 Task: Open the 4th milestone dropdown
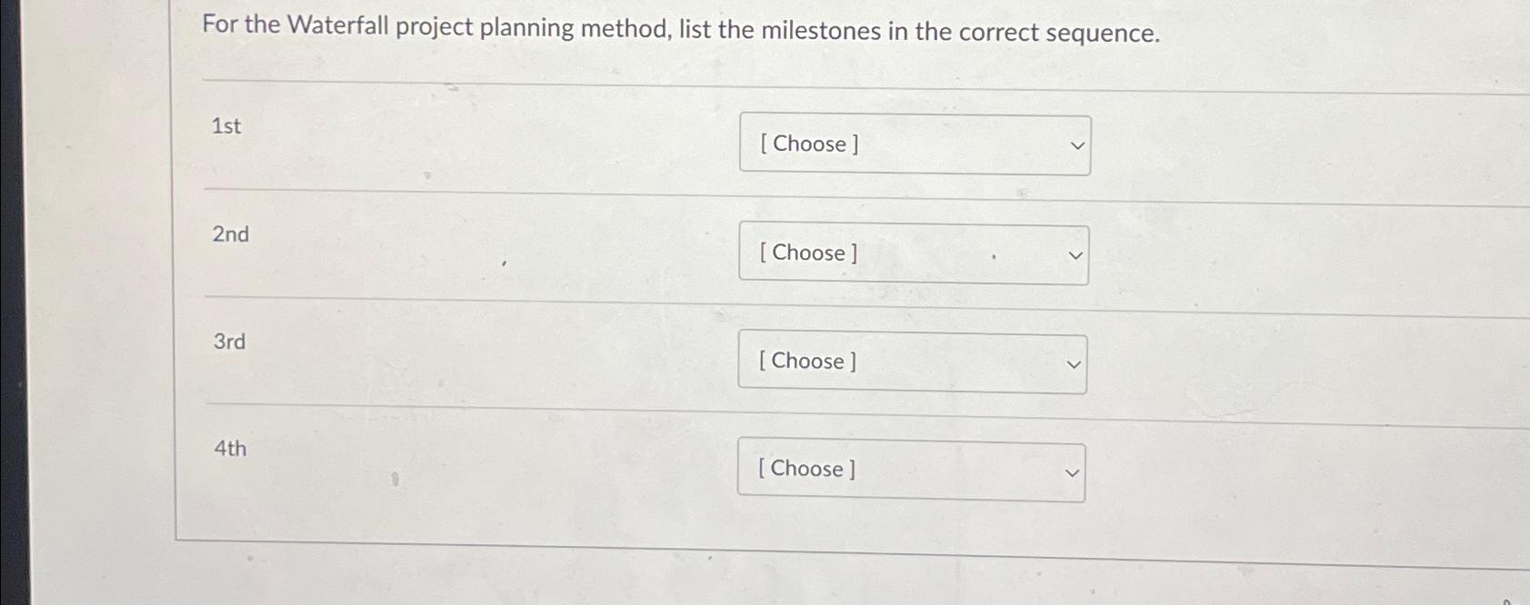(x=911, y=471)
